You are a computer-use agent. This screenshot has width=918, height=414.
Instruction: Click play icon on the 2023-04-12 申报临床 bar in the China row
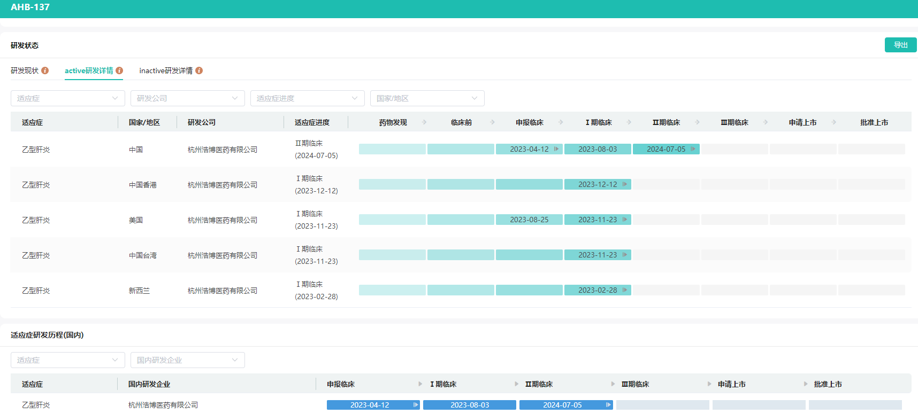pyautogui.click(x=556, y=149)
